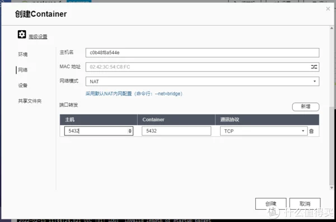Open the 高级设置 link
The width and height of the screenshot is (336, 222).
point(38,36)
